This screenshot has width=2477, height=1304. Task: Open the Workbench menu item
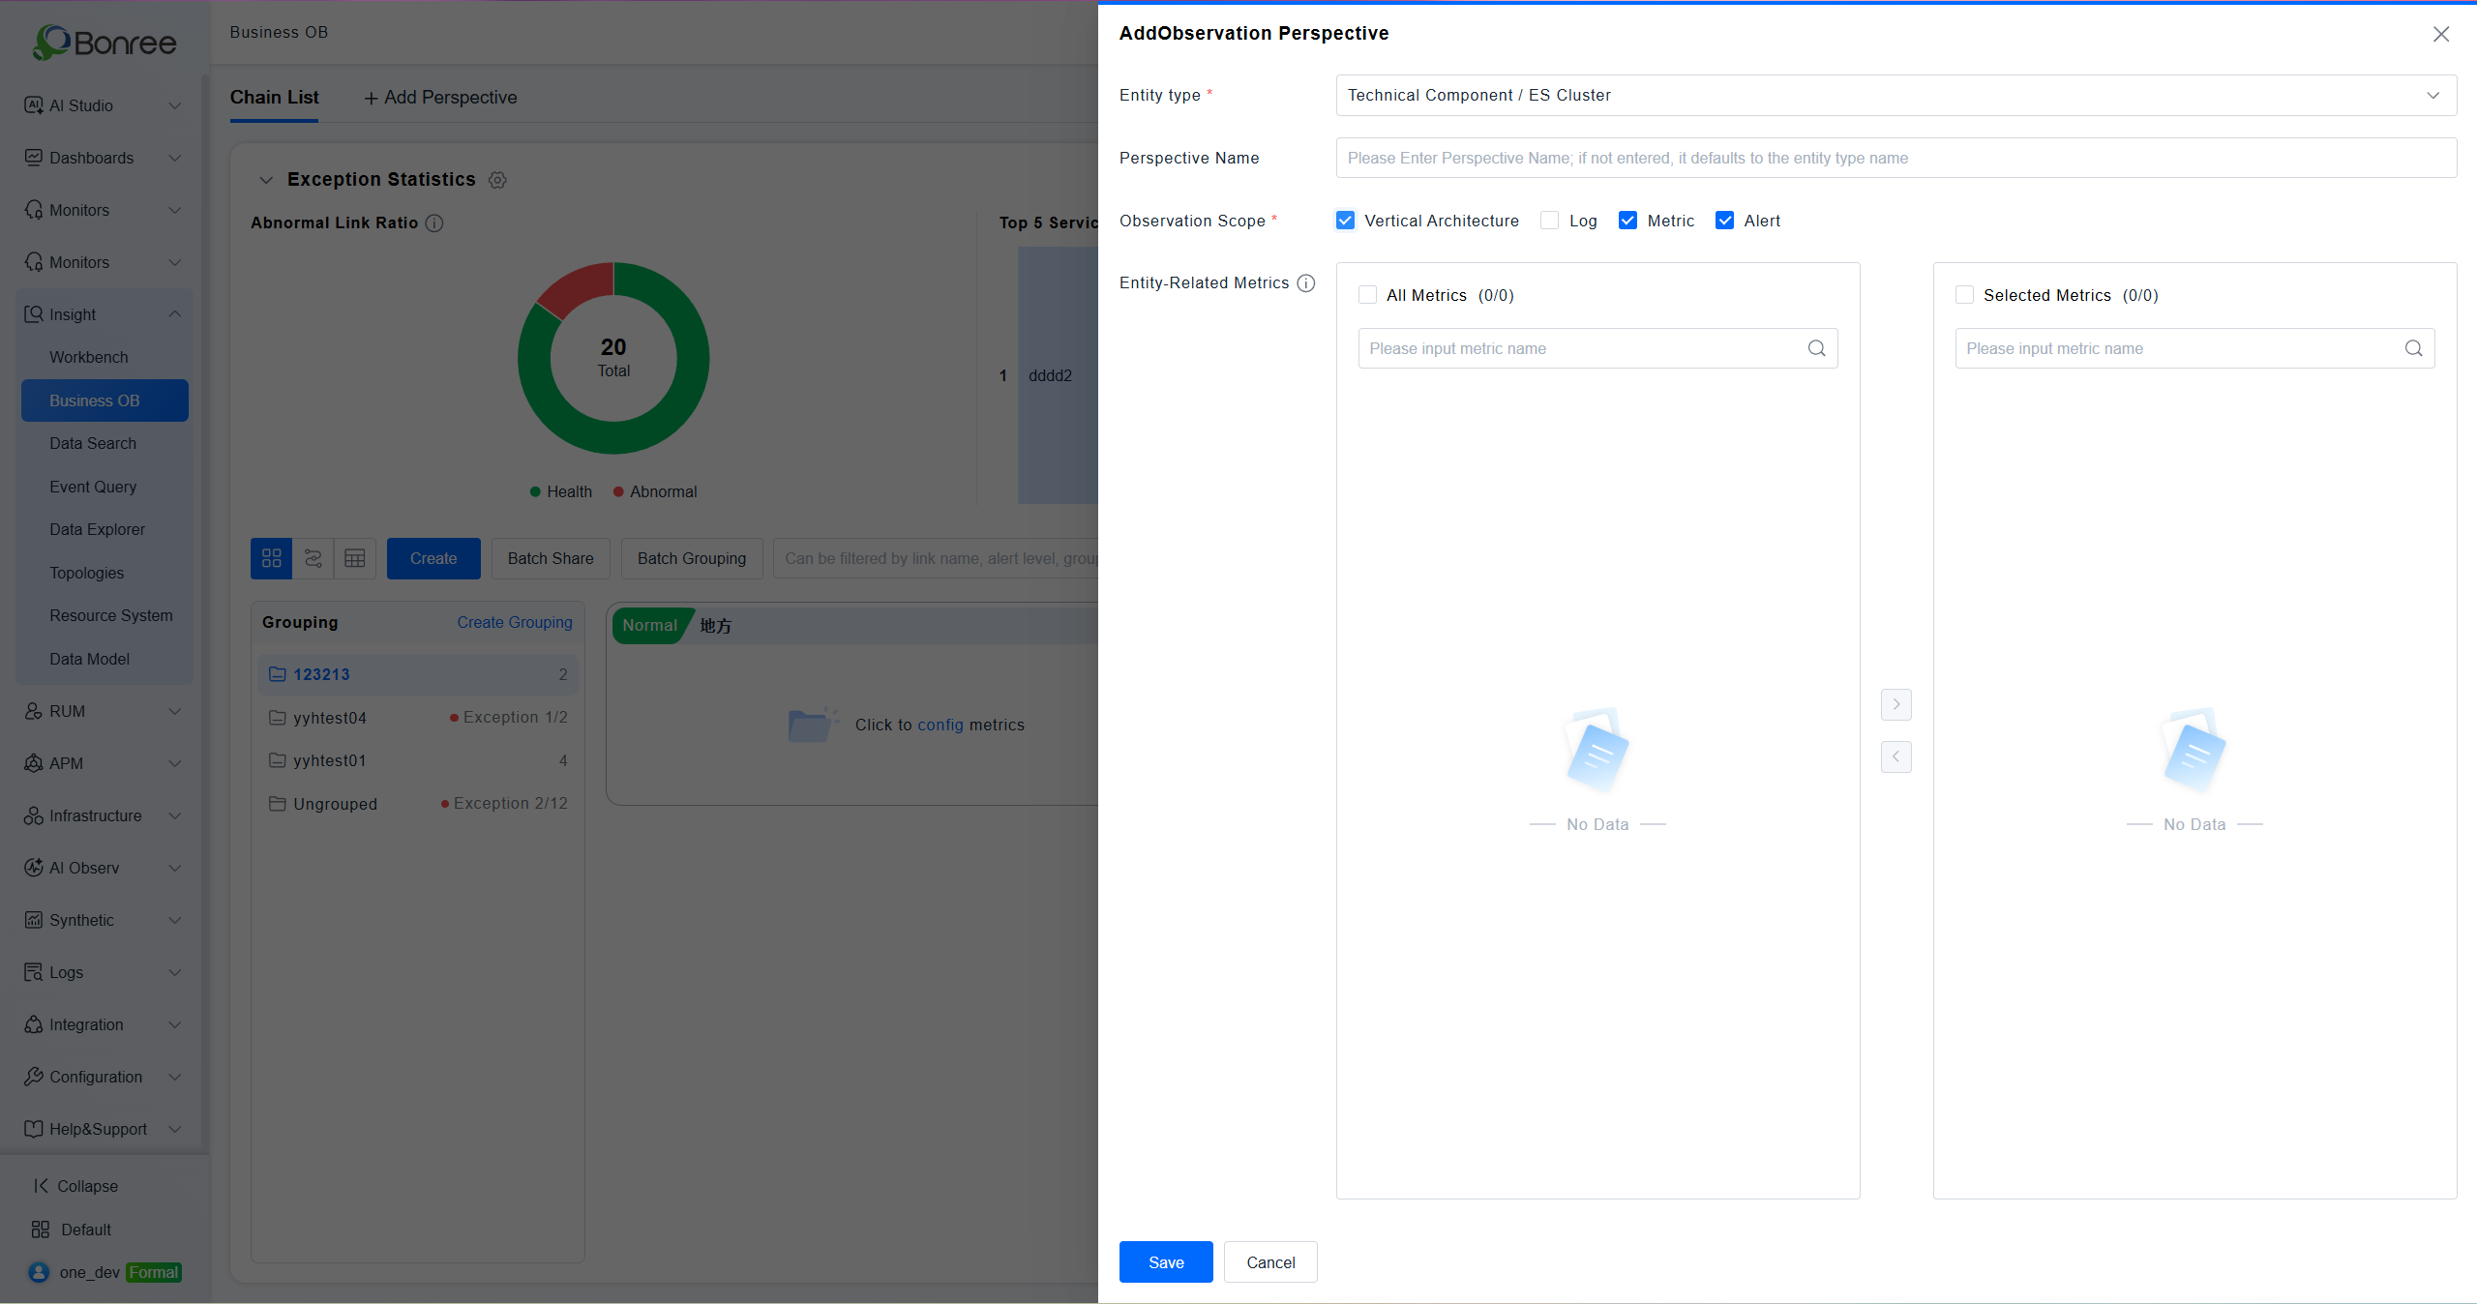(104, 357)
